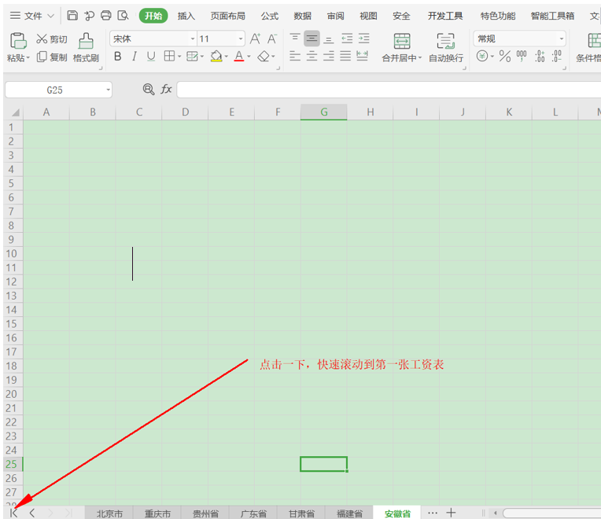
Task: Expand fill color dropdown arrow
Action: (x=227, y=57)
